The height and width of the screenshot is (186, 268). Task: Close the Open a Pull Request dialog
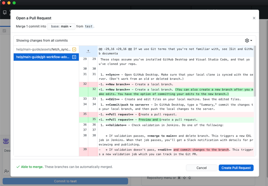[254, 18]
